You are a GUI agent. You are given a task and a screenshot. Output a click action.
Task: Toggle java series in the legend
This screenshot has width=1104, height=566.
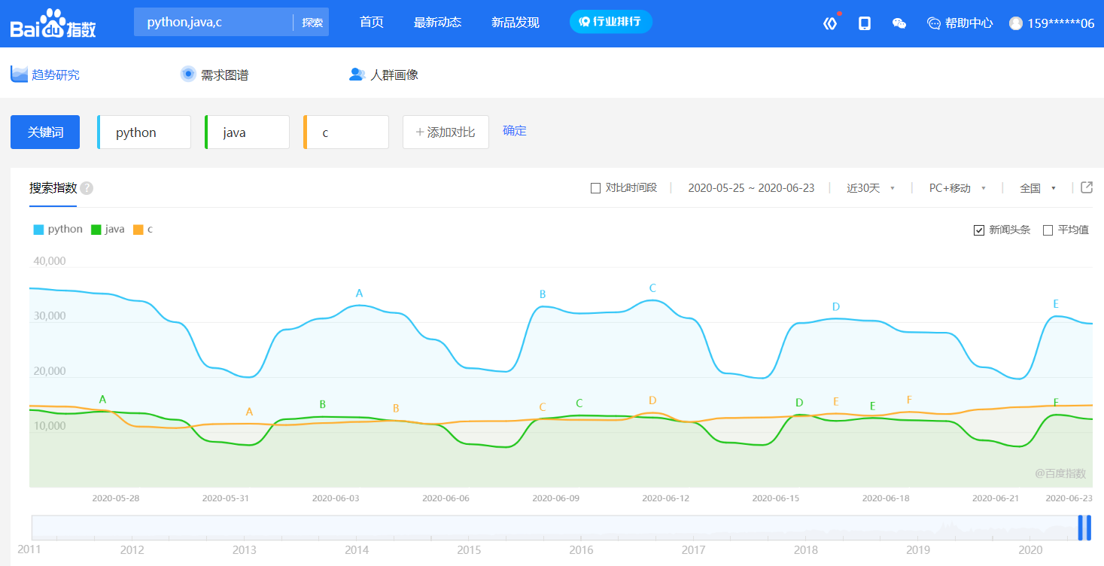pos(108,230)
